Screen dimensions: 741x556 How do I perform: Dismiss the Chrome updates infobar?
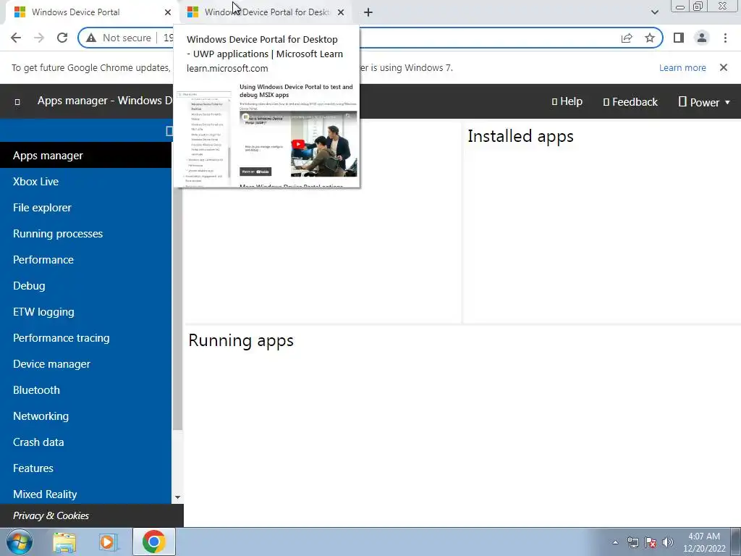coord(723,67)
